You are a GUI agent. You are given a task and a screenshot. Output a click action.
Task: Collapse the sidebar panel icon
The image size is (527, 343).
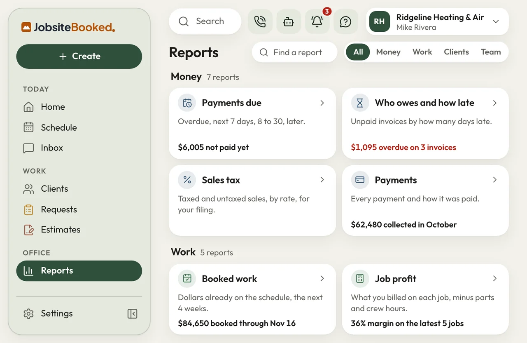[132, 314]
